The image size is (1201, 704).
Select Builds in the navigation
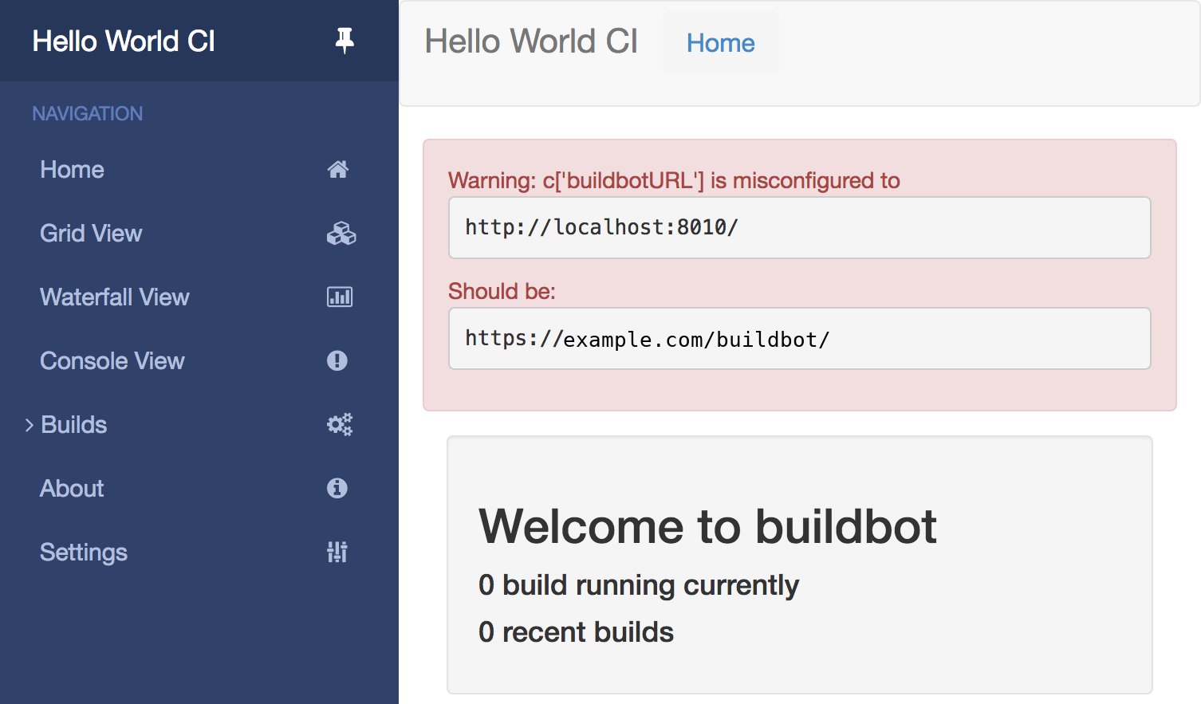[x=74, y=425]
